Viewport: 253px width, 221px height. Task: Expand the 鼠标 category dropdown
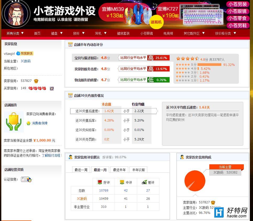point(79,33)
